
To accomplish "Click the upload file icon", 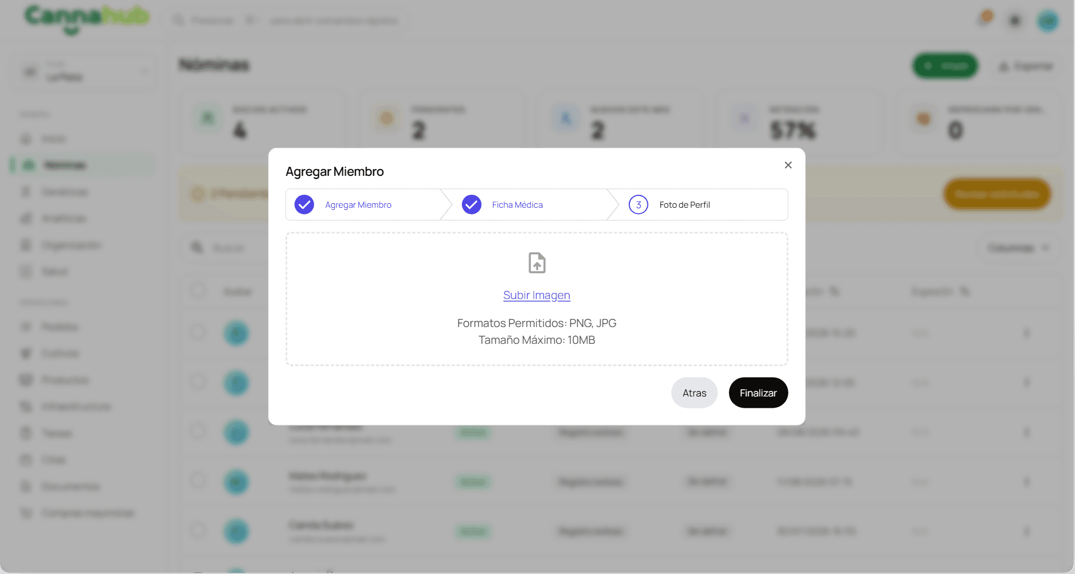I will 537,263.
